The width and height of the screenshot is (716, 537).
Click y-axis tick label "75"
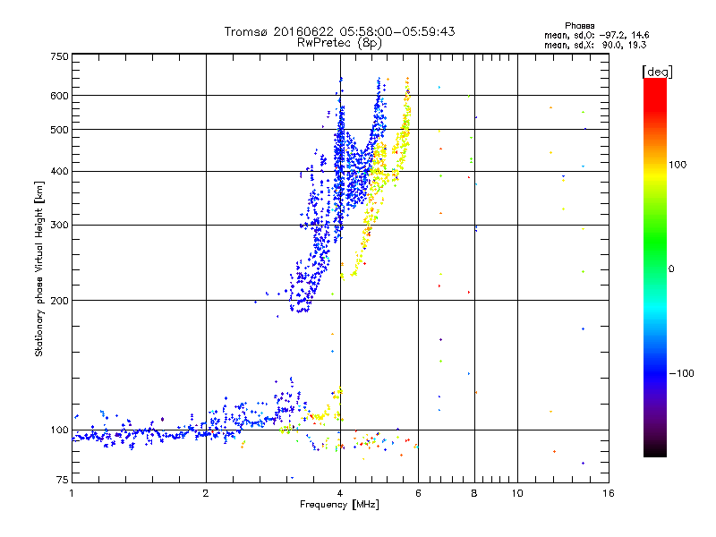click(63, 480)
